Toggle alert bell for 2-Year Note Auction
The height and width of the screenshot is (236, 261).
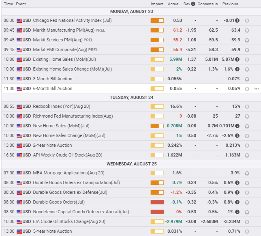click(247, 145)
